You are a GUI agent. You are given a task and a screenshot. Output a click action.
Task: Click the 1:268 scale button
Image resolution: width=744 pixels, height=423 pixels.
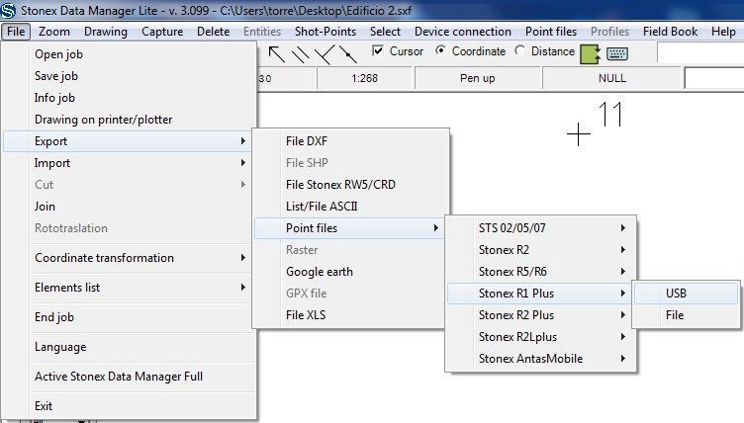364,78
